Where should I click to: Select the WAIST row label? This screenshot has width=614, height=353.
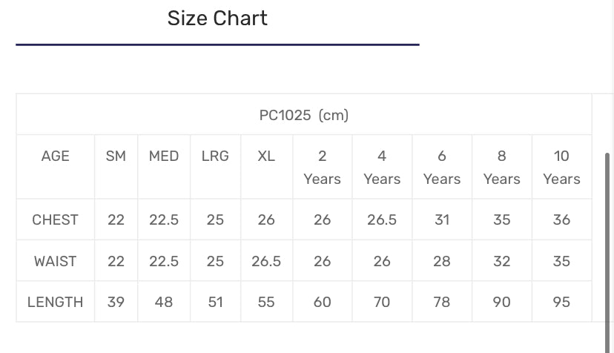point(56,261)
